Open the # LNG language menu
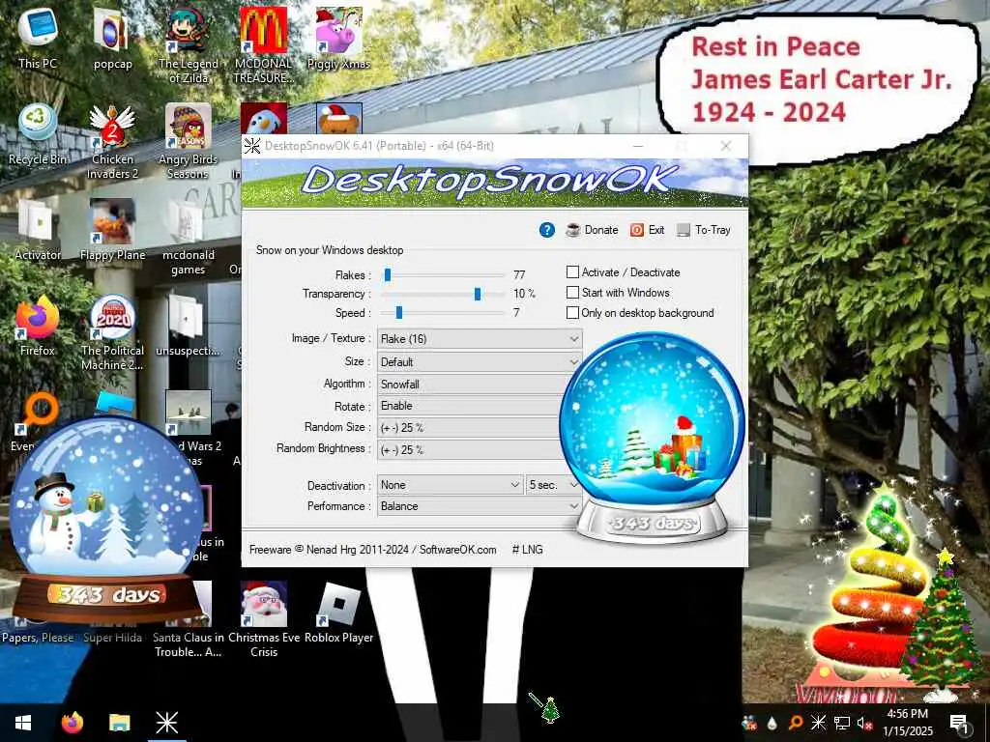Viewport: 990px width, 742px height. 527,550
